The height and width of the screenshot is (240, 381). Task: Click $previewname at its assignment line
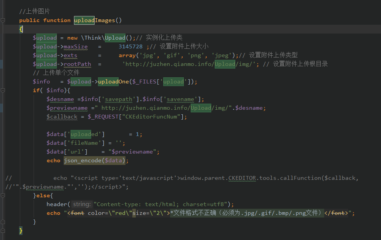click(67, 108)
